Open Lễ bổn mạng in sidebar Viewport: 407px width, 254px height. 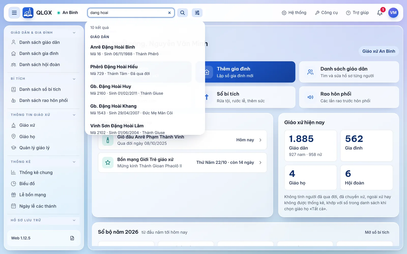point(43,195)
